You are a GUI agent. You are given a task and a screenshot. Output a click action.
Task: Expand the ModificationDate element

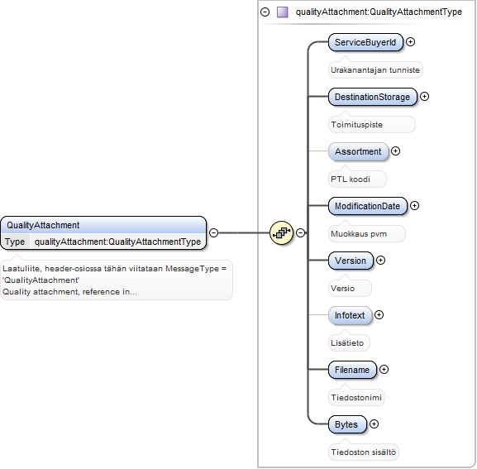[414, 206]
